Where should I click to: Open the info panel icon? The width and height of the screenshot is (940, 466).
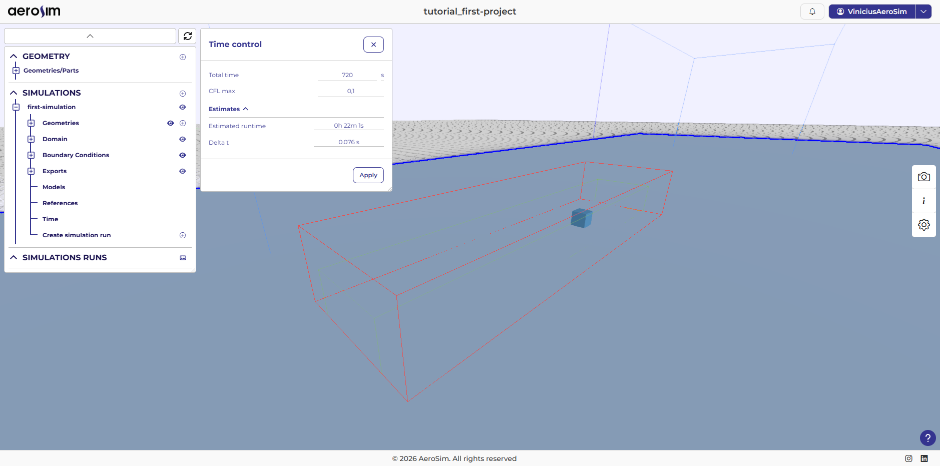tap(923, 201)
